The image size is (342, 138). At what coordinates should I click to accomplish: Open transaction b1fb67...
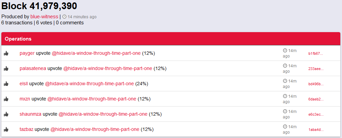pos(316,53)
